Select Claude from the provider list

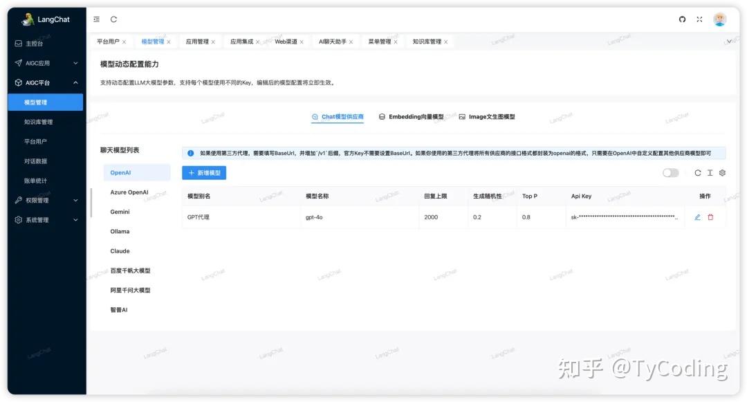pyautogui.click(x=120, y=250)
